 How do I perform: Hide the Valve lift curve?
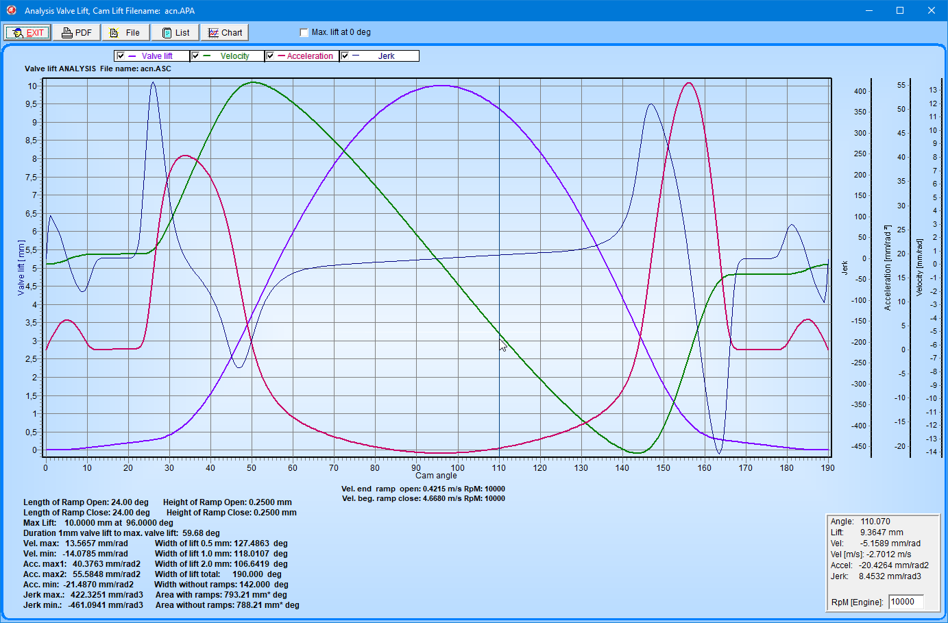click(x=121, y=56)
